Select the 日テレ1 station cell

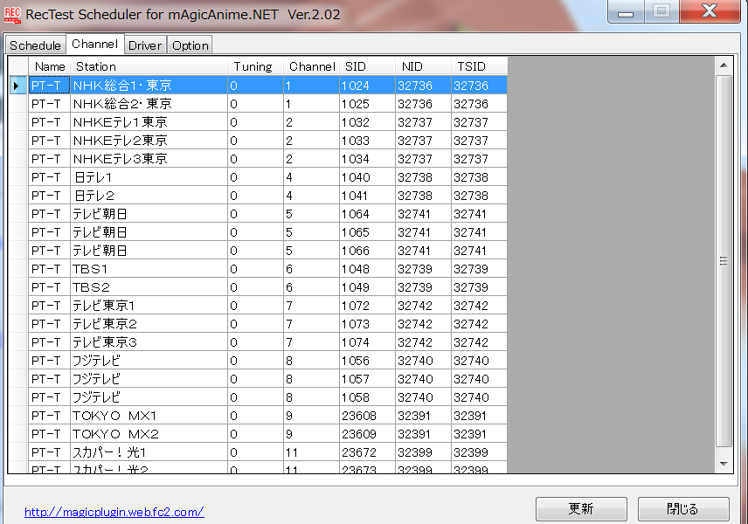[x=149, y=177]
